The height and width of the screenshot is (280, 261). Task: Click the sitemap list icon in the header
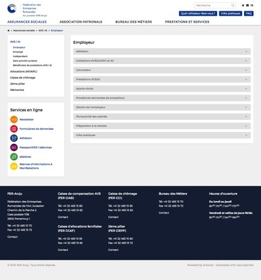click(252, 5)
